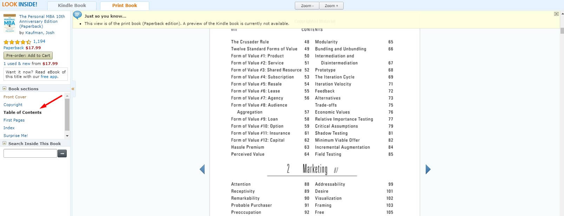Click the star rating icons
564x216 pixels.
[17, 42]
